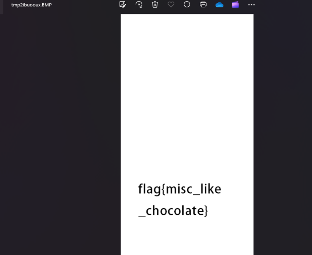Select the circled i information button

(x=187, y=4)
